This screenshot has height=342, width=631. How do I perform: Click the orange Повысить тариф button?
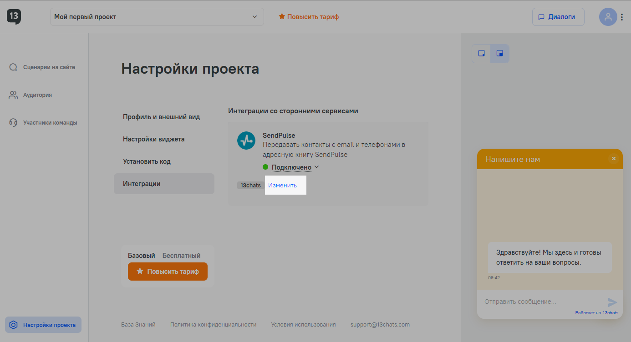pyautogui.click(x=168, y=272)
